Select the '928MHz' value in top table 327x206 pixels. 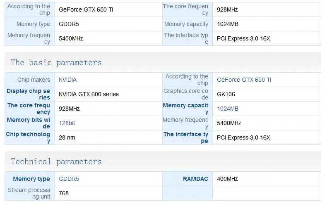[x=227, y=9]
